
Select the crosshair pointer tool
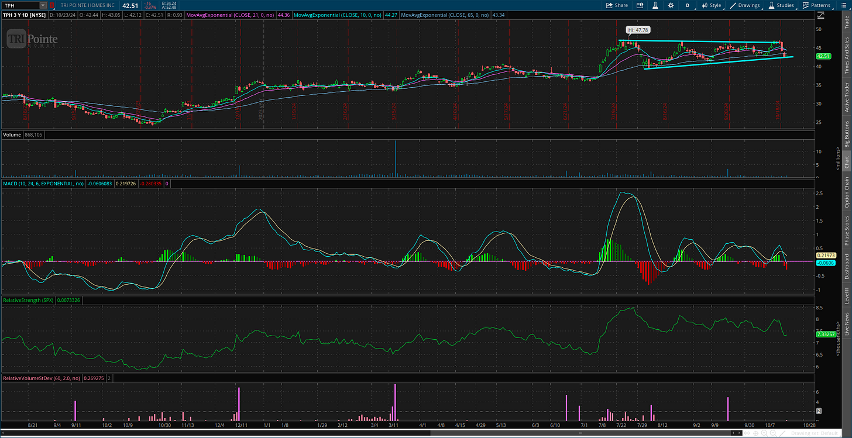(755, 433)
